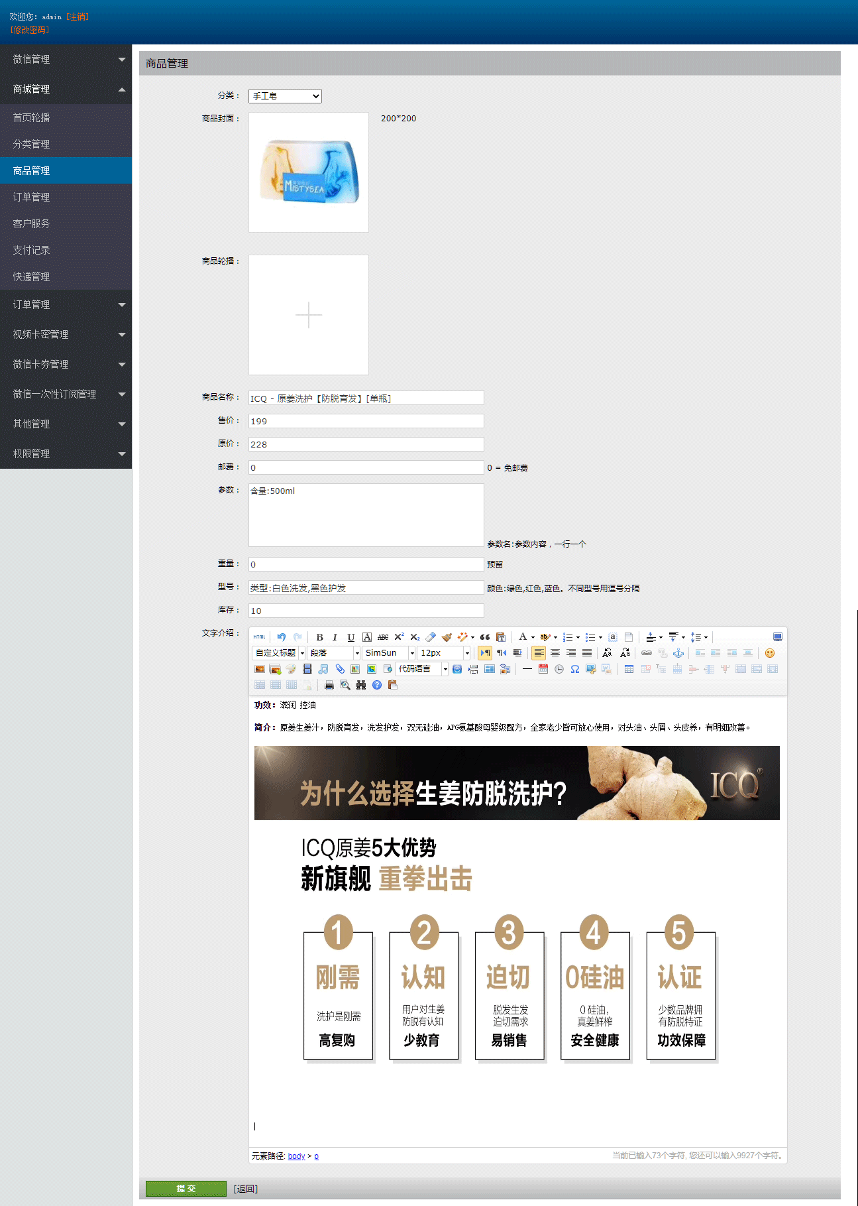The width and height of the screenshot is (858, 1206).
Task: Open the multi-image upload icon
Action: tap(276, 669)
